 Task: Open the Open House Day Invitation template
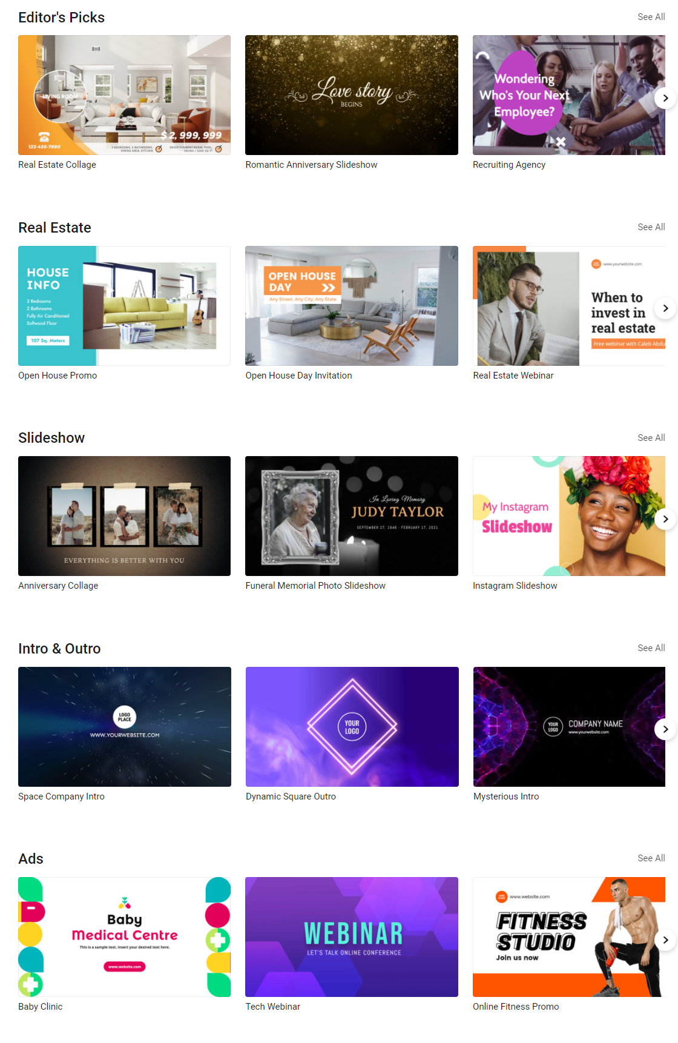352,306
